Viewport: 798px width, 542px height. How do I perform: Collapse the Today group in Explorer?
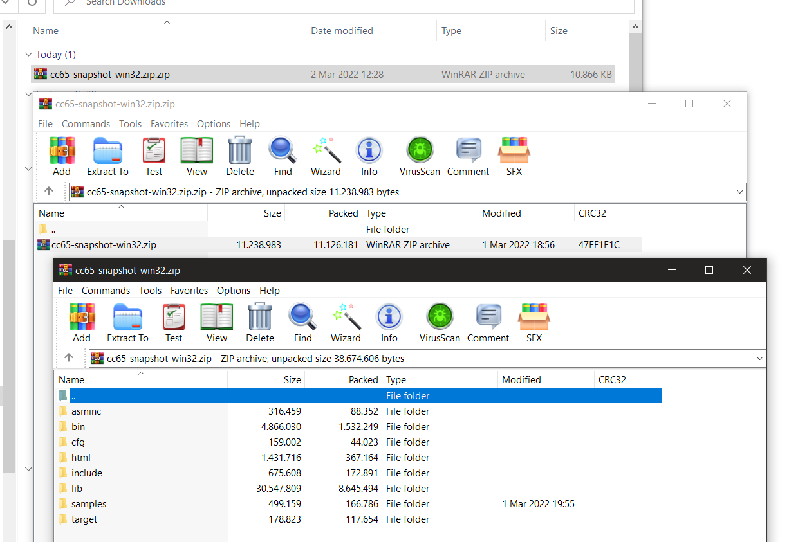click(28, 55)
